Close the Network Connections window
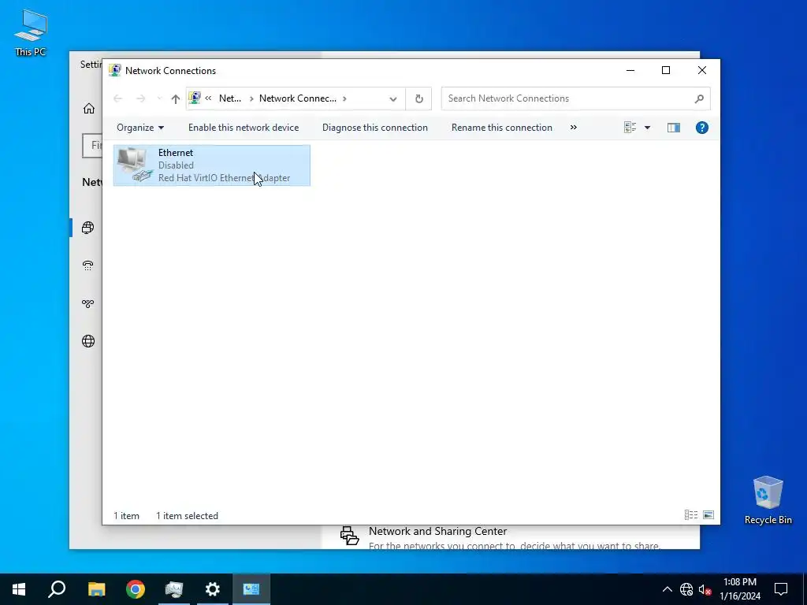Viewport: 807px width, 605px height. tap(702, 70)
